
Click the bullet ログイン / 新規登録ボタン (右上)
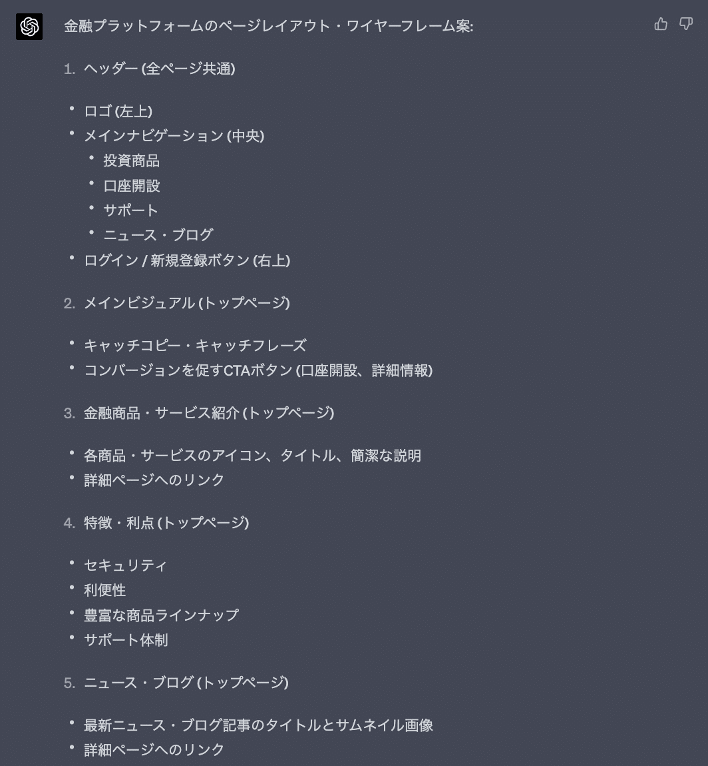(186, 260)
